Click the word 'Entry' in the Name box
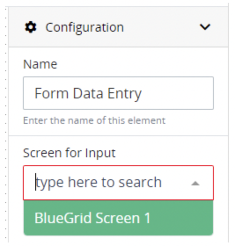The height and width of the screenshot is (246, 235). pos(125,94)
